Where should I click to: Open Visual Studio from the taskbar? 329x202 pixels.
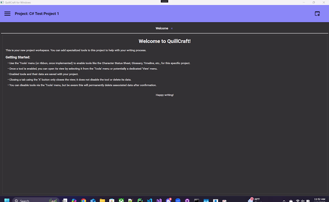(159, 200)
